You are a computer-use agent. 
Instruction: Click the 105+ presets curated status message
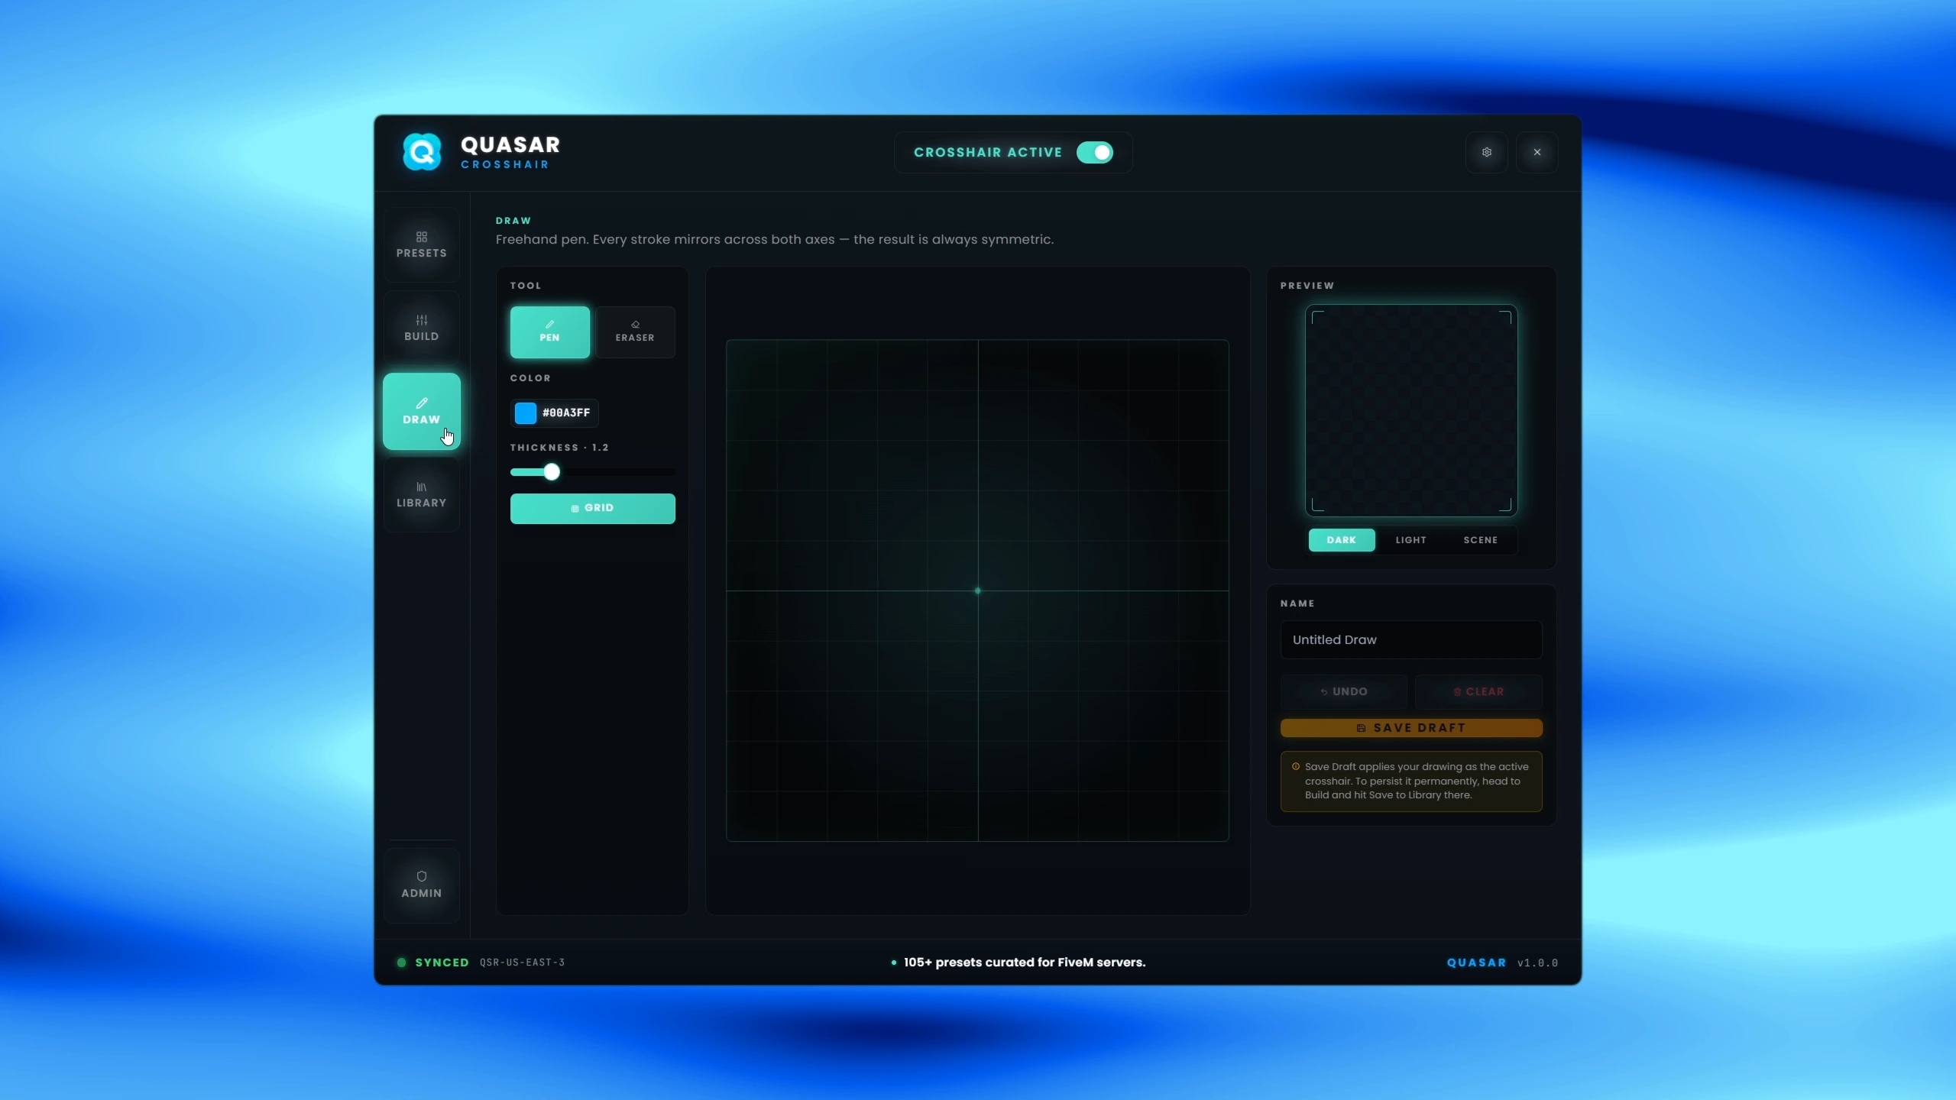(x=1025, y=962)
